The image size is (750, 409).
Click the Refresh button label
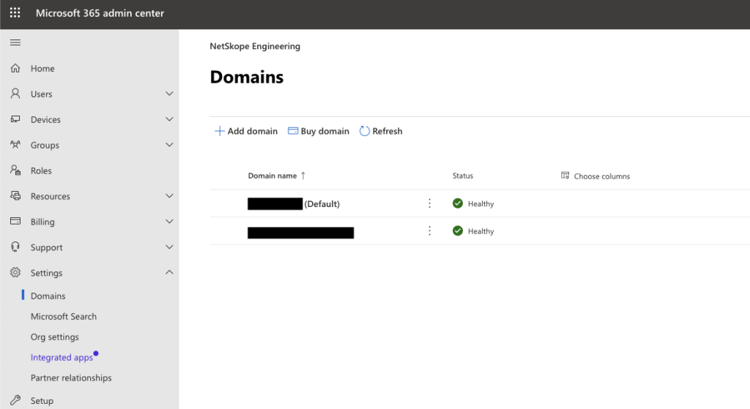(x=387, y=131)
